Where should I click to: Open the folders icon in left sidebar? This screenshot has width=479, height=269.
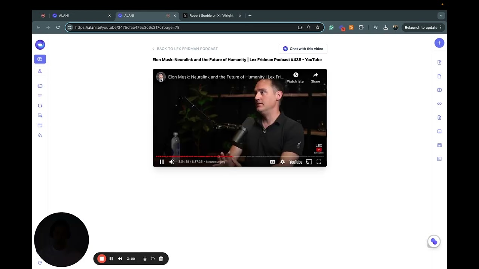(40, 86)
